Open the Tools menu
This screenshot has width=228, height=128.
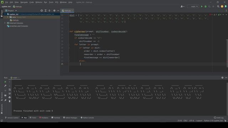click(51, 2)
